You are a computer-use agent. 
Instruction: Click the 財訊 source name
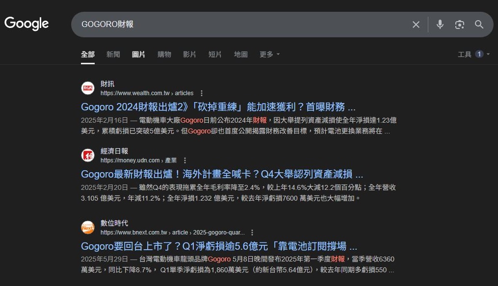pos(107,84)
